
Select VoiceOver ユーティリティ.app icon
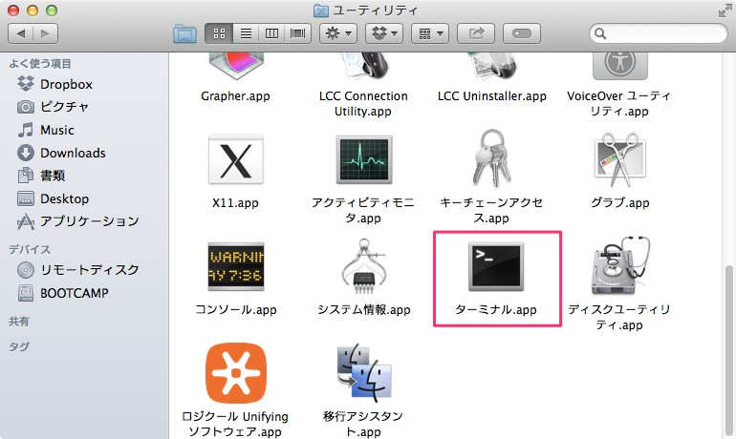pos(619,66)
